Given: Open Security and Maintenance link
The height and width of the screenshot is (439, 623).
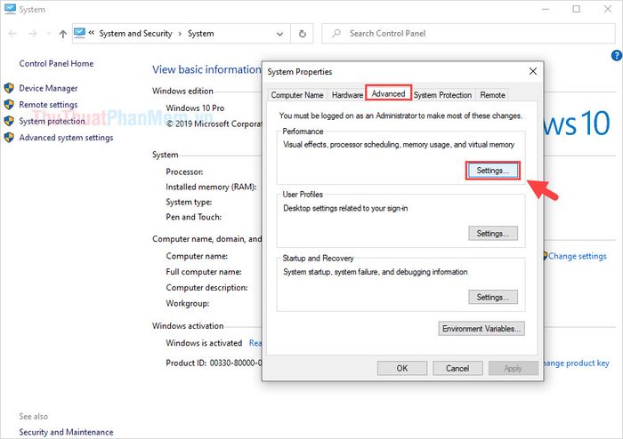Looking at the screenshot, I should pyautogui.click(x=66, y=432).
